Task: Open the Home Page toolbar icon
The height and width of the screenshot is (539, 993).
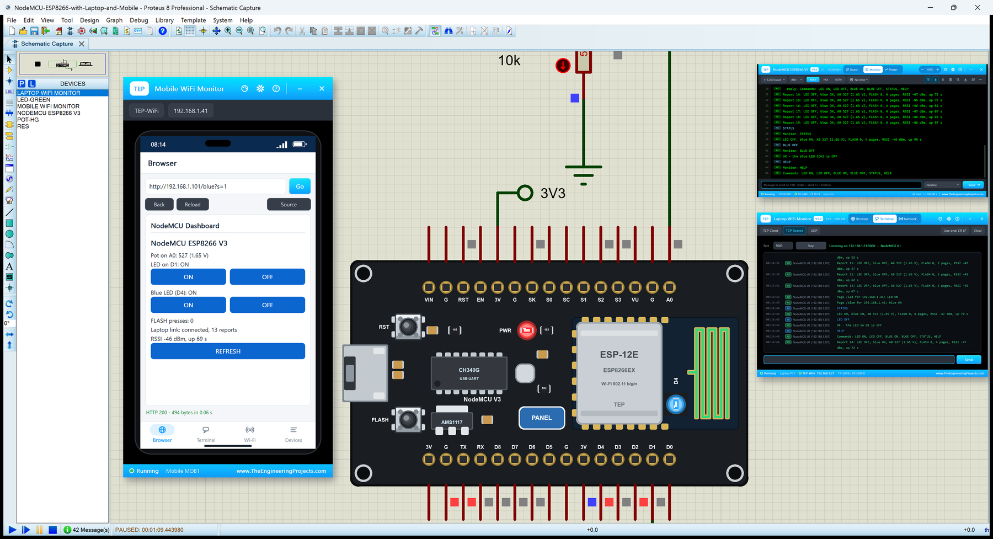Action: coord(58,31)
